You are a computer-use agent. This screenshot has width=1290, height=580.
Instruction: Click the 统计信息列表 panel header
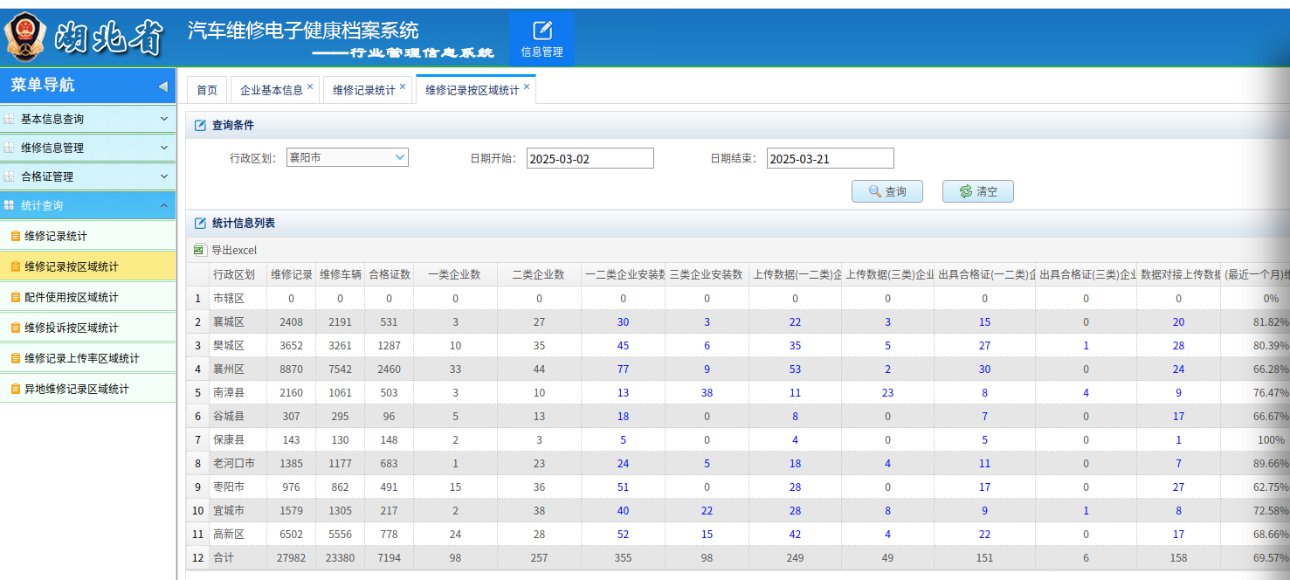click(737, 224)
